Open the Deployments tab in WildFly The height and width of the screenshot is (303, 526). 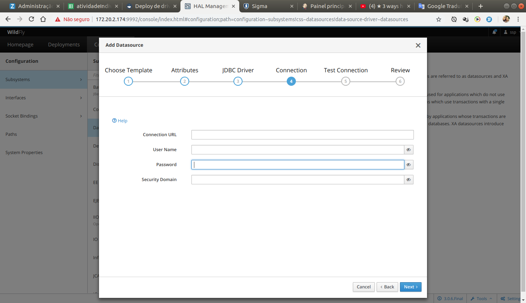coord(64,45)
